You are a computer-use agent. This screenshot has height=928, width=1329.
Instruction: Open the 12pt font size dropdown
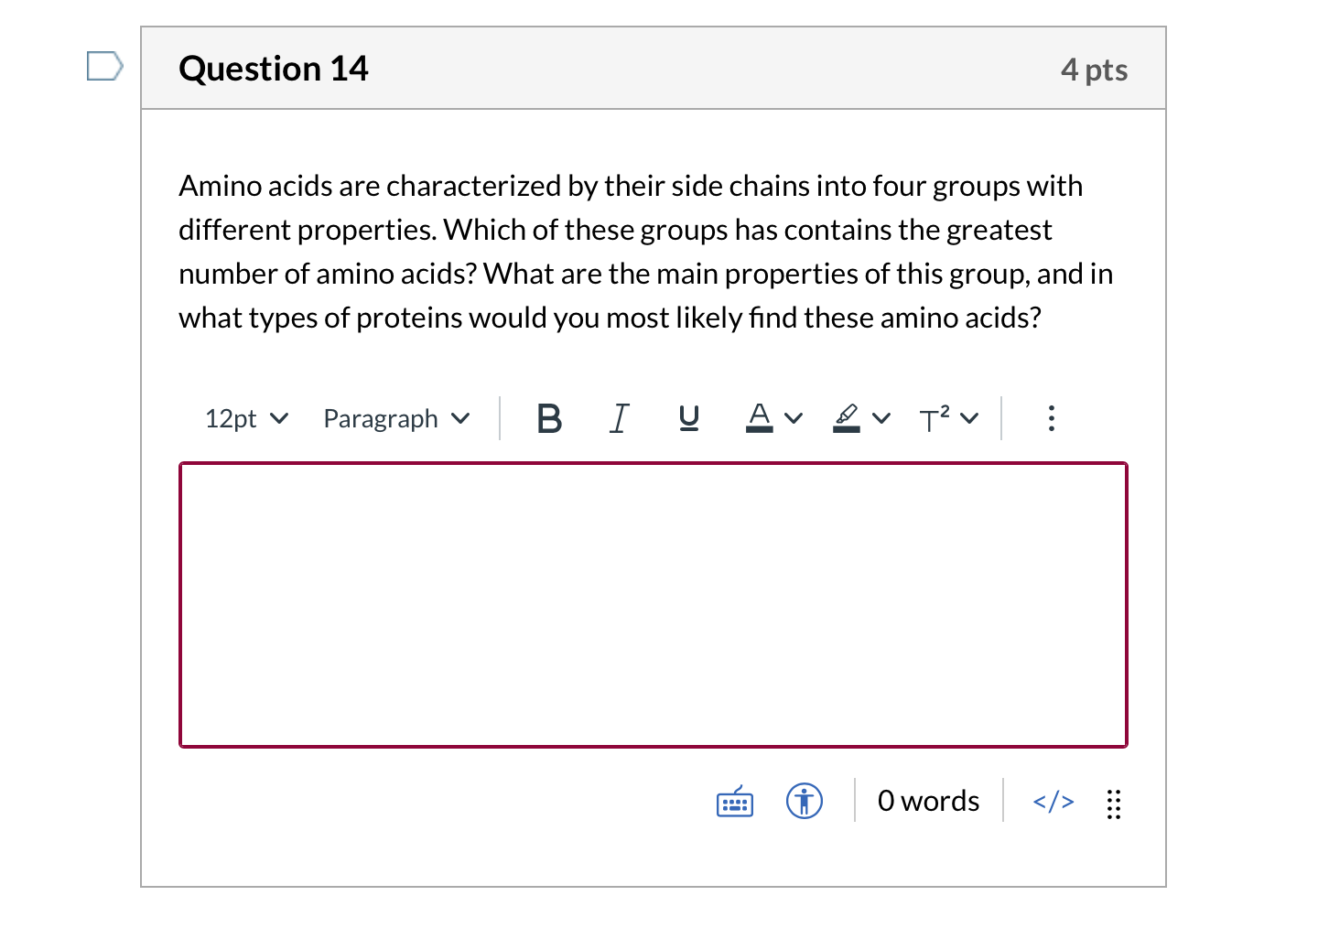coord(245,418)
